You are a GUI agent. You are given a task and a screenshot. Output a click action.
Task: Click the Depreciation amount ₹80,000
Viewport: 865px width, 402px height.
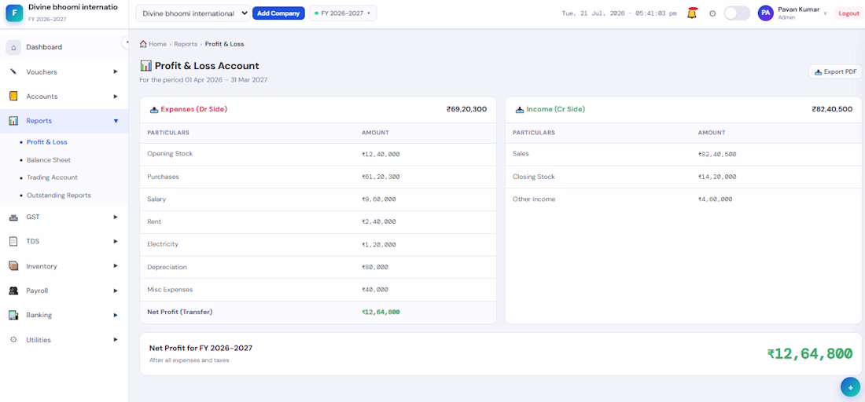(374, 267)
